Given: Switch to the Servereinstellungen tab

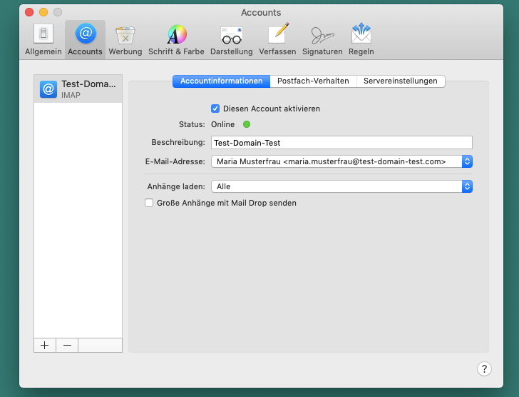Looking at the screenshot, I should coord(401,81).
